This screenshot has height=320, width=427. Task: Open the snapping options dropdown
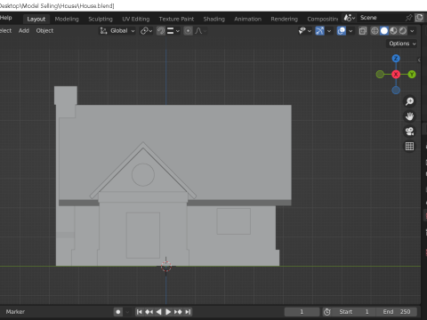coord(173,31)
